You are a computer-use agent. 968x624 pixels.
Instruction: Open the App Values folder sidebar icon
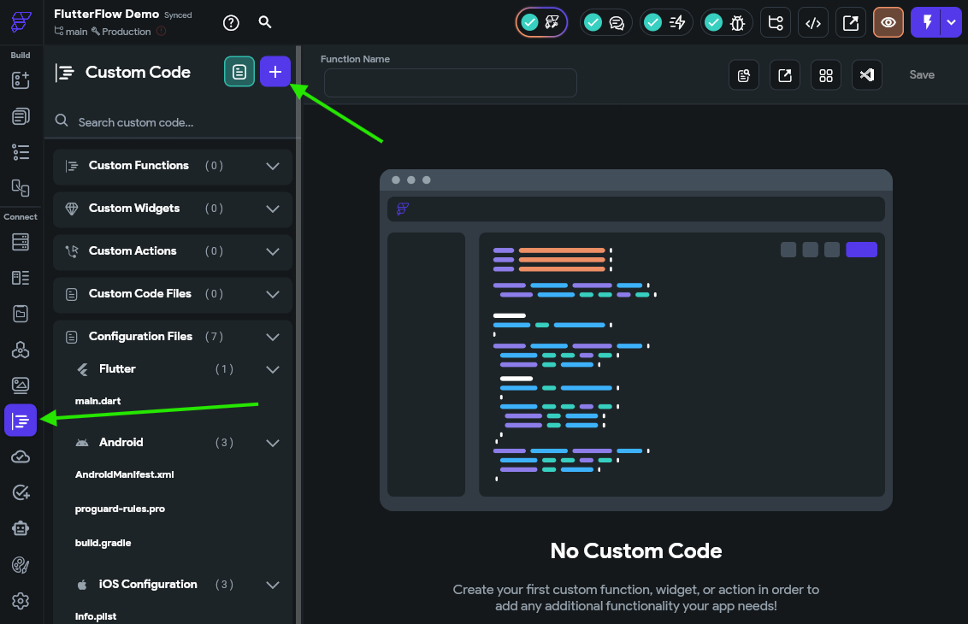point(21,314)
